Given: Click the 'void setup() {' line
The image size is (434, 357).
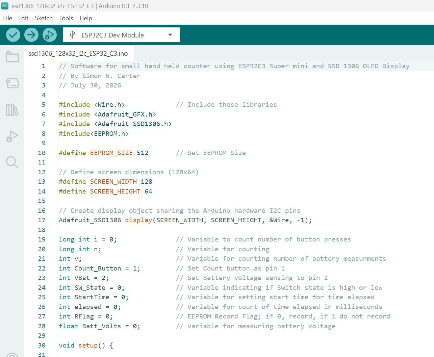Looking at the screenshot, I should [86, 346].
